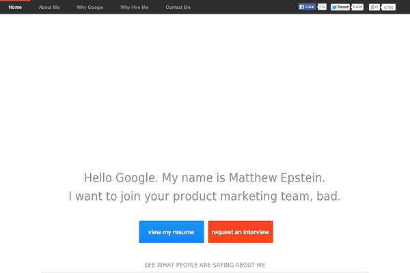Click the Facebook Like button
The height and width of the screenshot is (273, 410).
click(307, 7)
